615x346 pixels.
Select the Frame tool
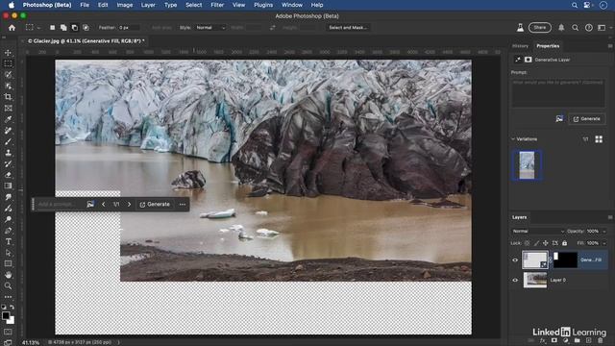click(8, 109)
